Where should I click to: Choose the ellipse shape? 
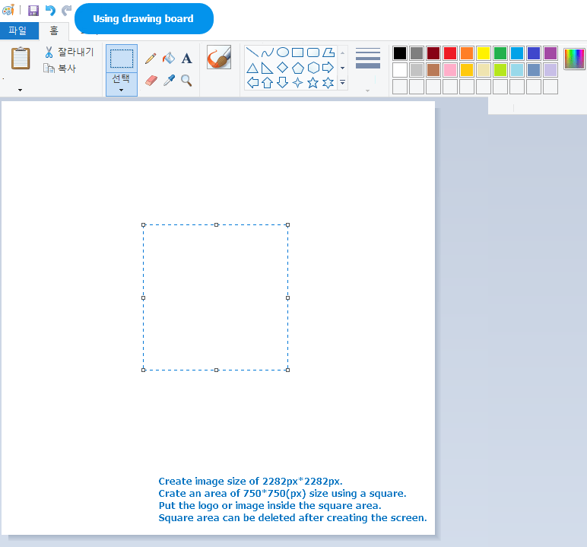tap(282, 52)
